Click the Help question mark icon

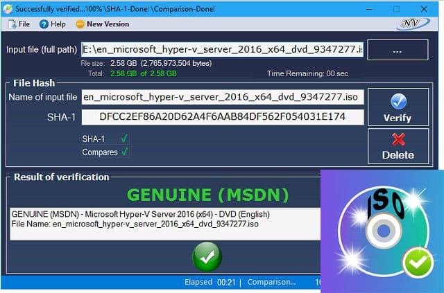click(x=44, y=24)
